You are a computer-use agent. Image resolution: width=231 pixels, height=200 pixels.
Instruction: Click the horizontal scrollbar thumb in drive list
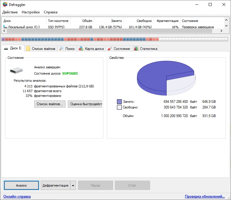click(109, 31)
